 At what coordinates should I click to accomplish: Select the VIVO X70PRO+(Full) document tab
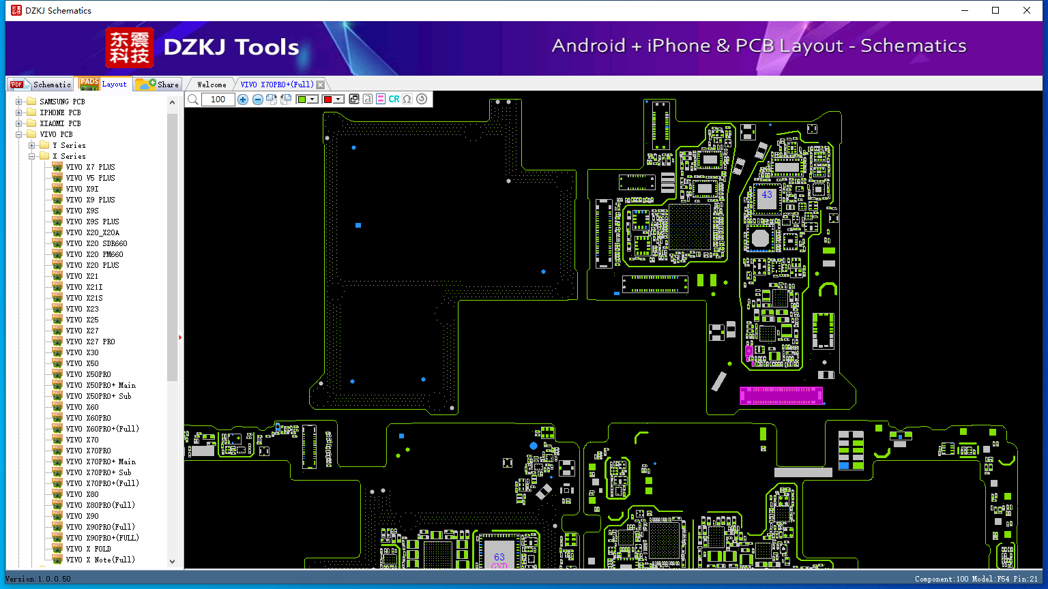tap(277, 85)
